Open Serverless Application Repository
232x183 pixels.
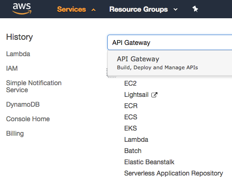tap(173, 173)
